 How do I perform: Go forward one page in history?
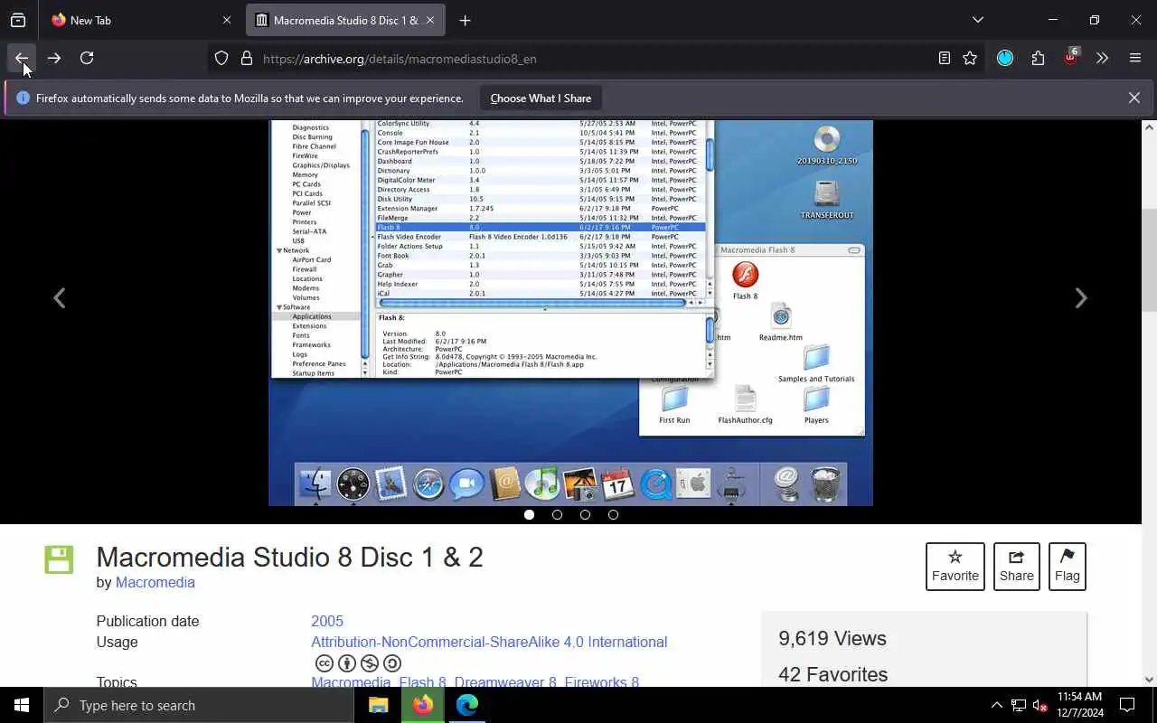click(x=54, y=59)
